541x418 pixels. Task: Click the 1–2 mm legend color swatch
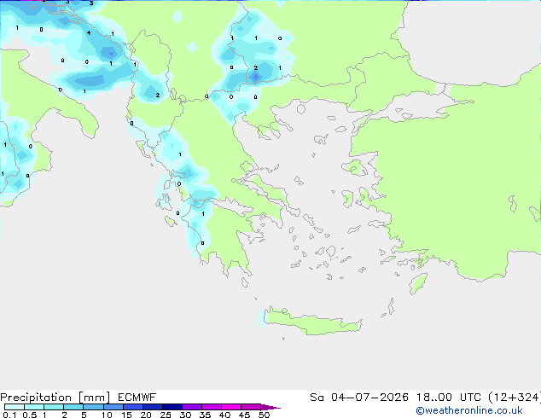click(x=54, y=407)
